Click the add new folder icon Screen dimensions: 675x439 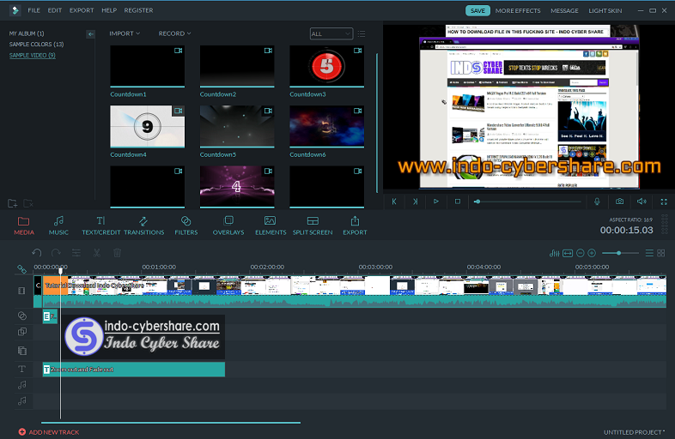[x=13, y=203]
